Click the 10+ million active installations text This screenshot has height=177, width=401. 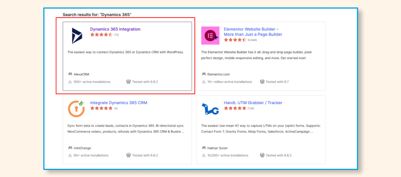coord(229,82)
